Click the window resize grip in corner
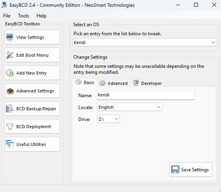This screenshot has width=221, height=192. coord(219,190)
